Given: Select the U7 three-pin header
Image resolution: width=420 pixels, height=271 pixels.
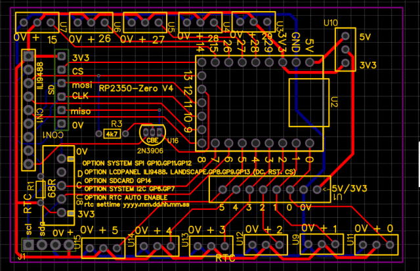Looking at the screenshot, I should point(36,24).
